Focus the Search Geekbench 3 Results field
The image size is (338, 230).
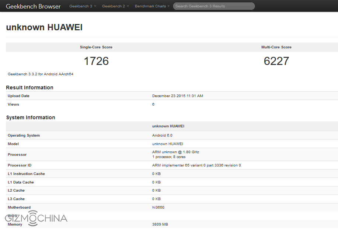coord(214,6)
